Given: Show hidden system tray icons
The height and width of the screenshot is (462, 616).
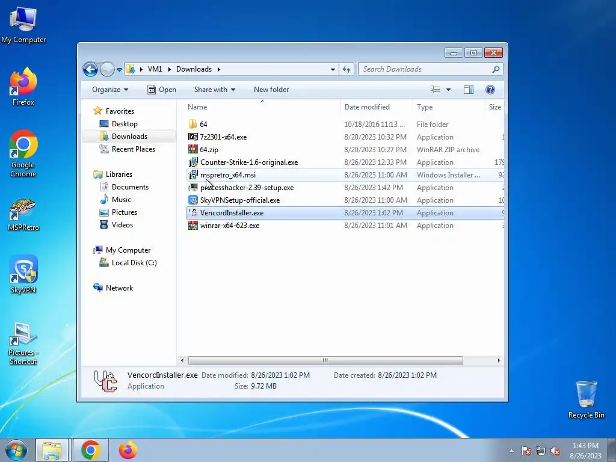Looking at the screenshot, I should pyautogui.click(x=511, y=451).
